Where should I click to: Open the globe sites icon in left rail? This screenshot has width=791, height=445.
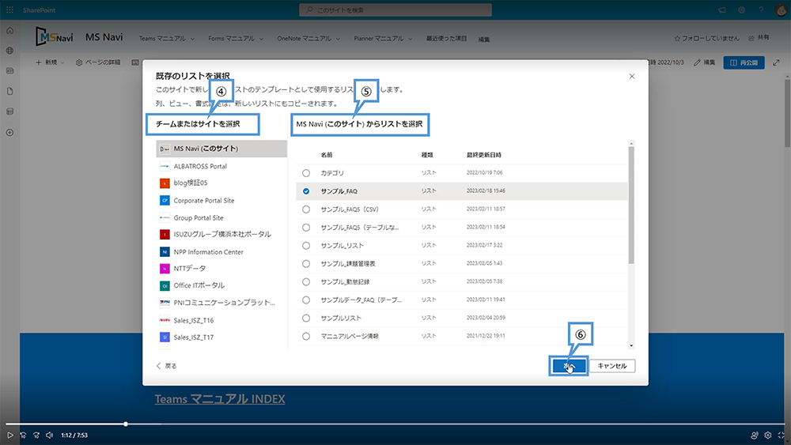[x=9, y=51]
